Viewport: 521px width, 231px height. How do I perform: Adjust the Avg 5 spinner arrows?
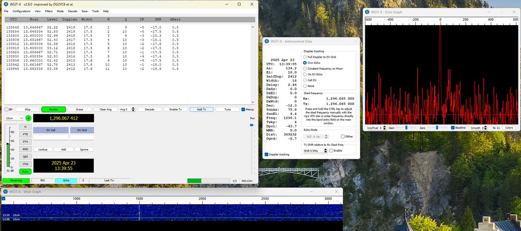[x=133, y=109]
